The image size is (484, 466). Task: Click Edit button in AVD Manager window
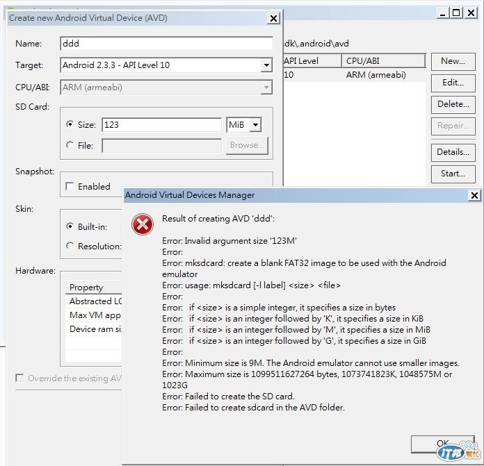(x=453, y=83)
